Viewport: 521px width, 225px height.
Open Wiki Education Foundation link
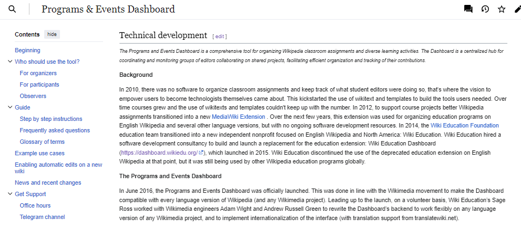(x=464, y=125)
